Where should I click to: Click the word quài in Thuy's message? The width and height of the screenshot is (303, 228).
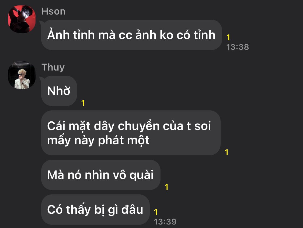(141, 175)
